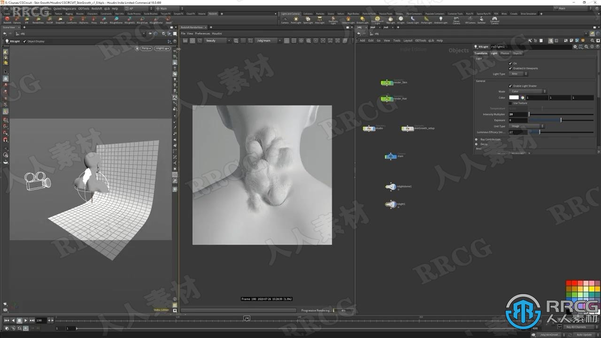This screenshot has width=601, height=338.
Task: Toggle Enabled In Viewports checkbox
Action: click(x=510, y=69)
